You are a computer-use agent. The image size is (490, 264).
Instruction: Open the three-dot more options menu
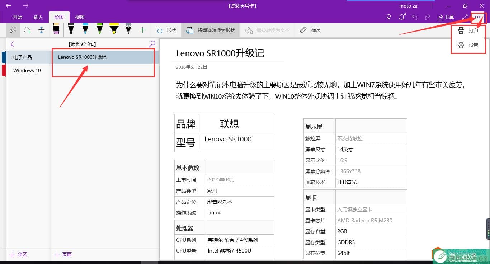[x=478, y=17]
